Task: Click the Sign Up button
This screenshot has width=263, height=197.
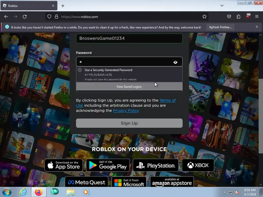Action: click(x=129, y=123)
